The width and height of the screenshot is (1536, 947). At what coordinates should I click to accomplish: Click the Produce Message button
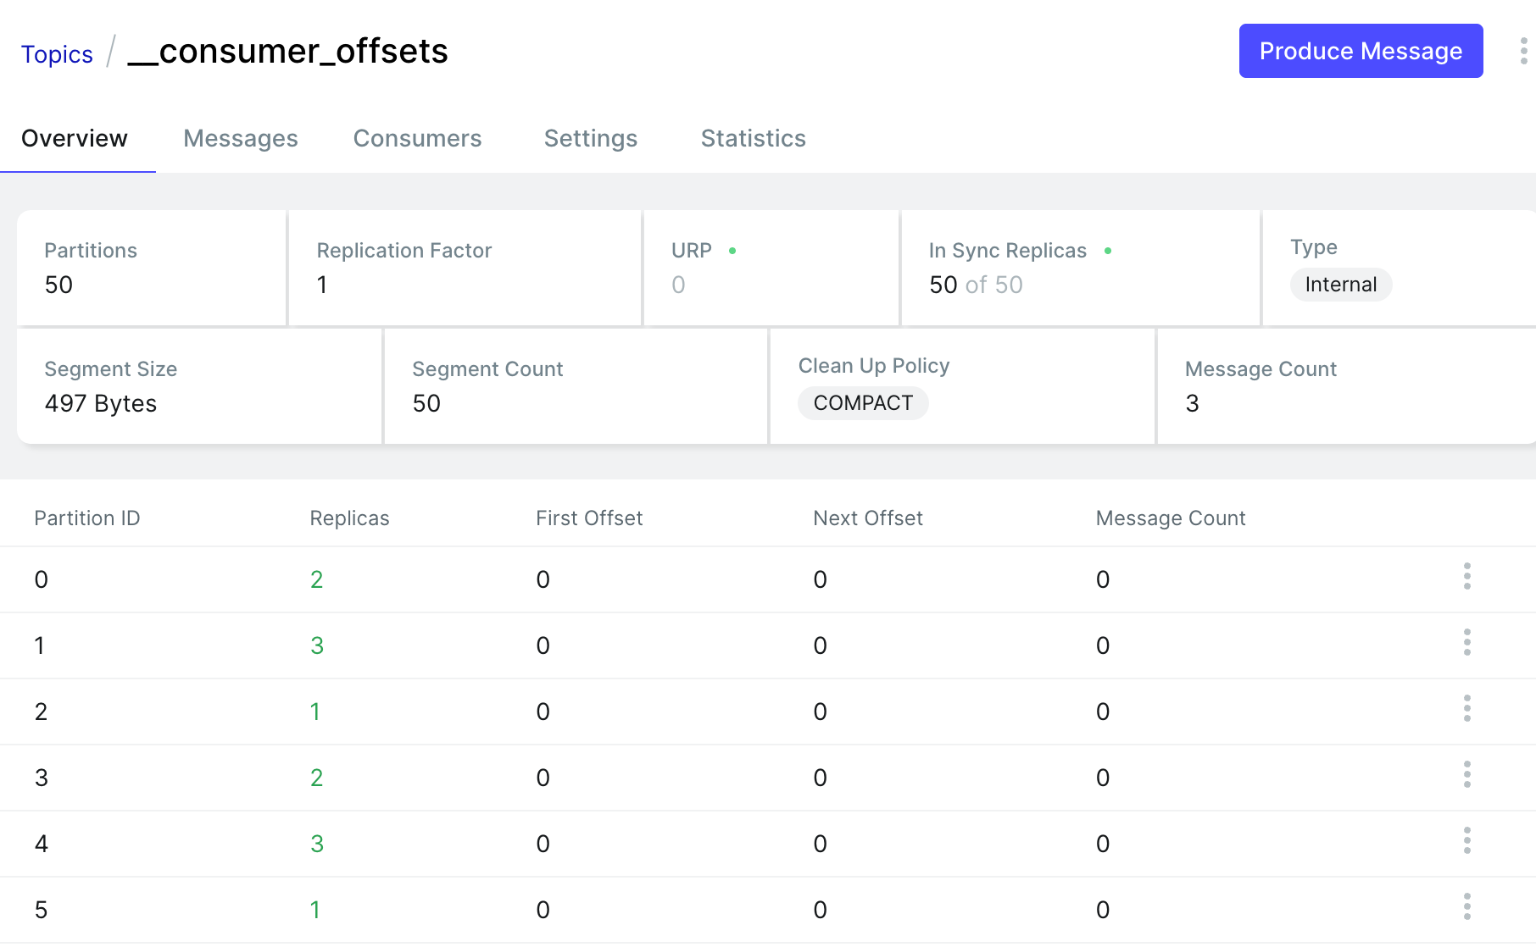pyautogui.click(x=1361, y=51)
